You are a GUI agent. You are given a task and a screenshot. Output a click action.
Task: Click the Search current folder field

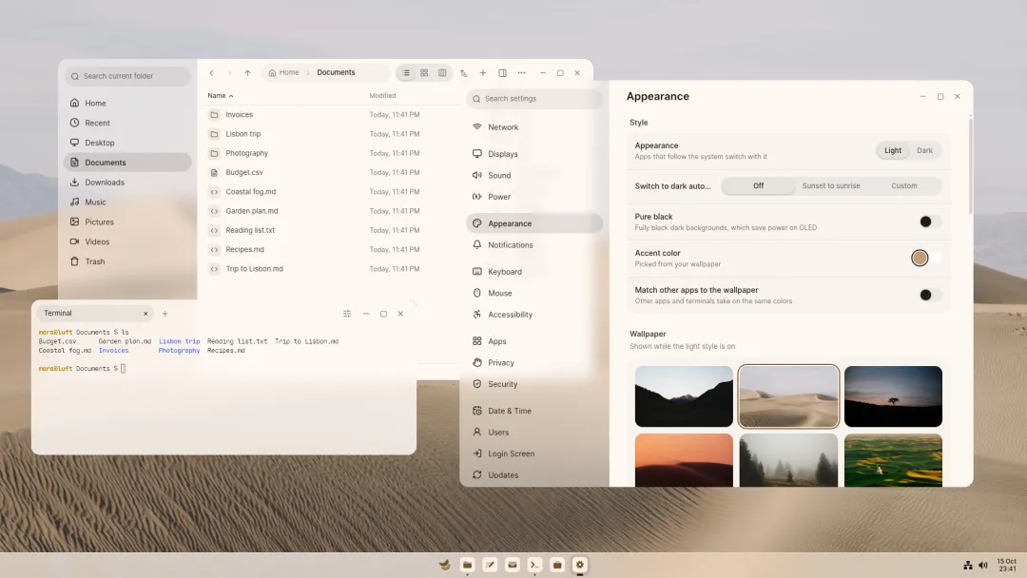point(127,76)
